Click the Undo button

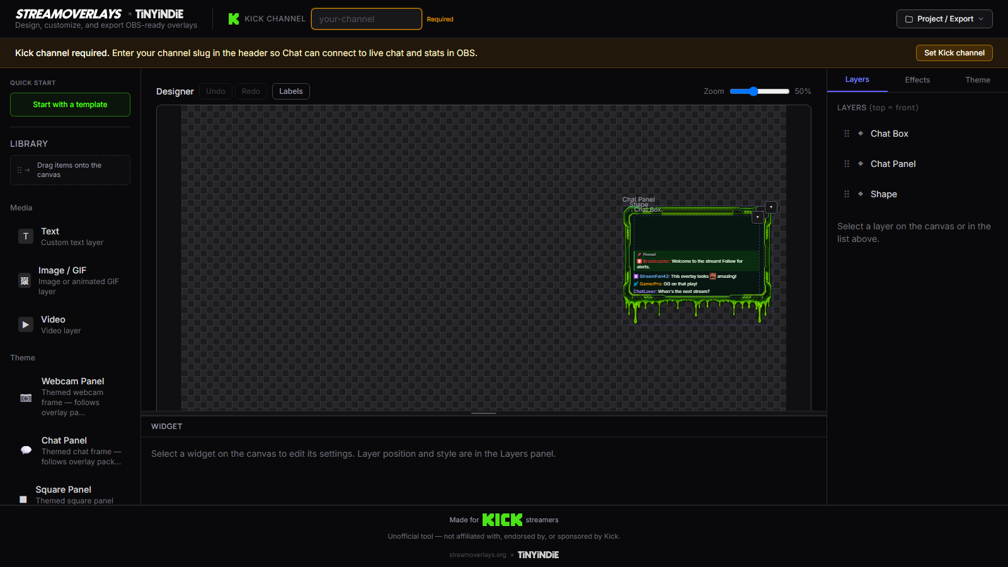point(215,91)
